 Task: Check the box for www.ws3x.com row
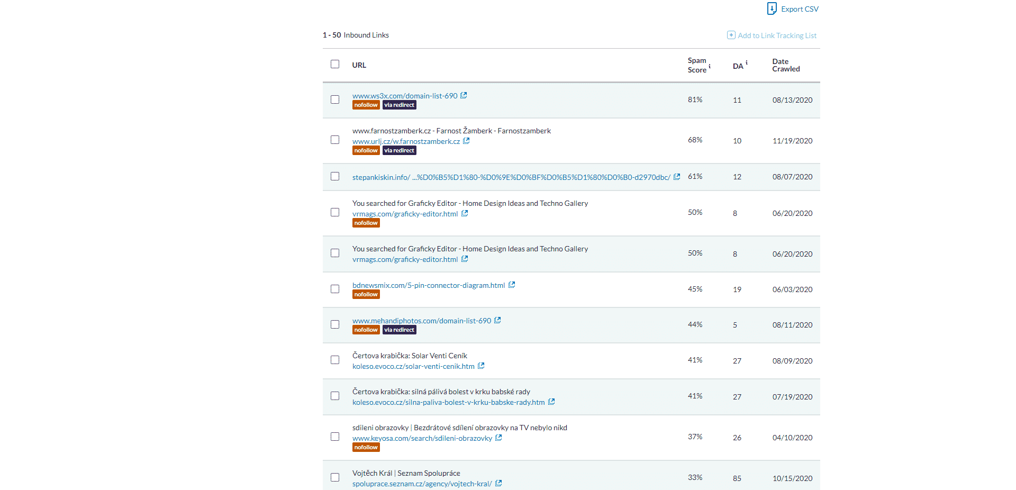pos(335,99)
